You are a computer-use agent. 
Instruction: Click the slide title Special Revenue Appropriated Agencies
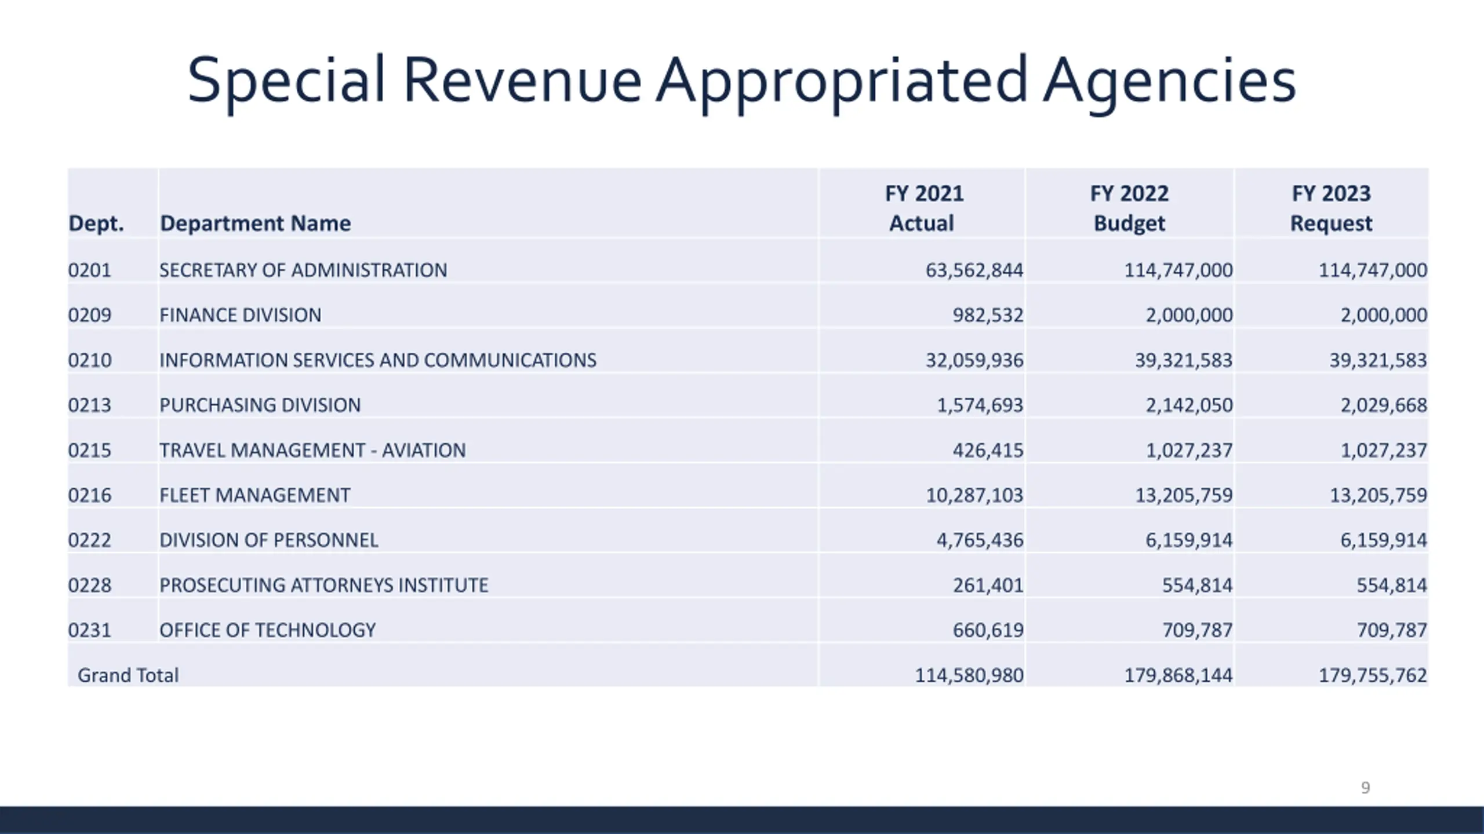click(741, 81)
